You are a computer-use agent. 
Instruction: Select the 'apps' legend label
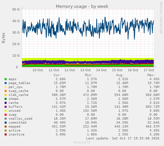pos(13,79)
